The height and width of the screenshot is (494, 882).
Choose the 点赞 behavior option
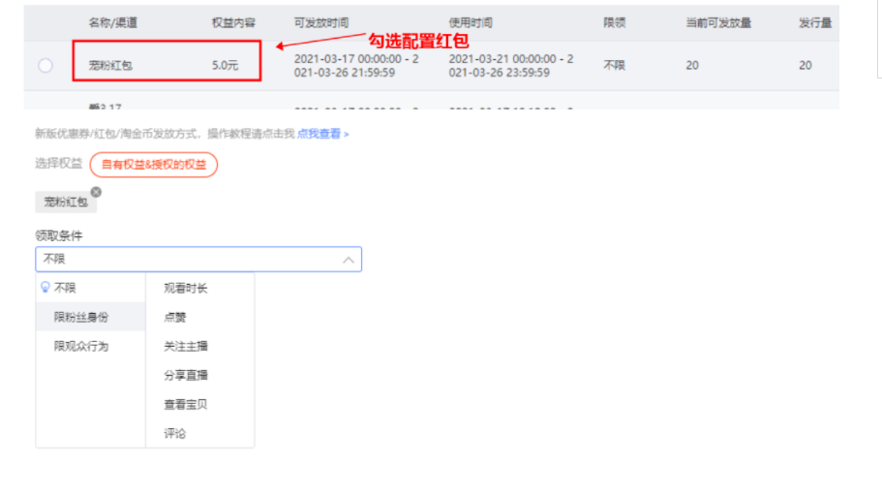(x=175, y=317)
